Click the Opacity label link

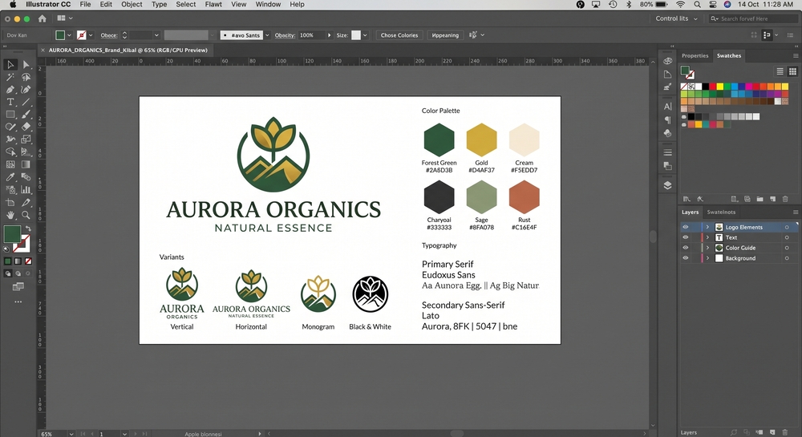click(285, 35)
